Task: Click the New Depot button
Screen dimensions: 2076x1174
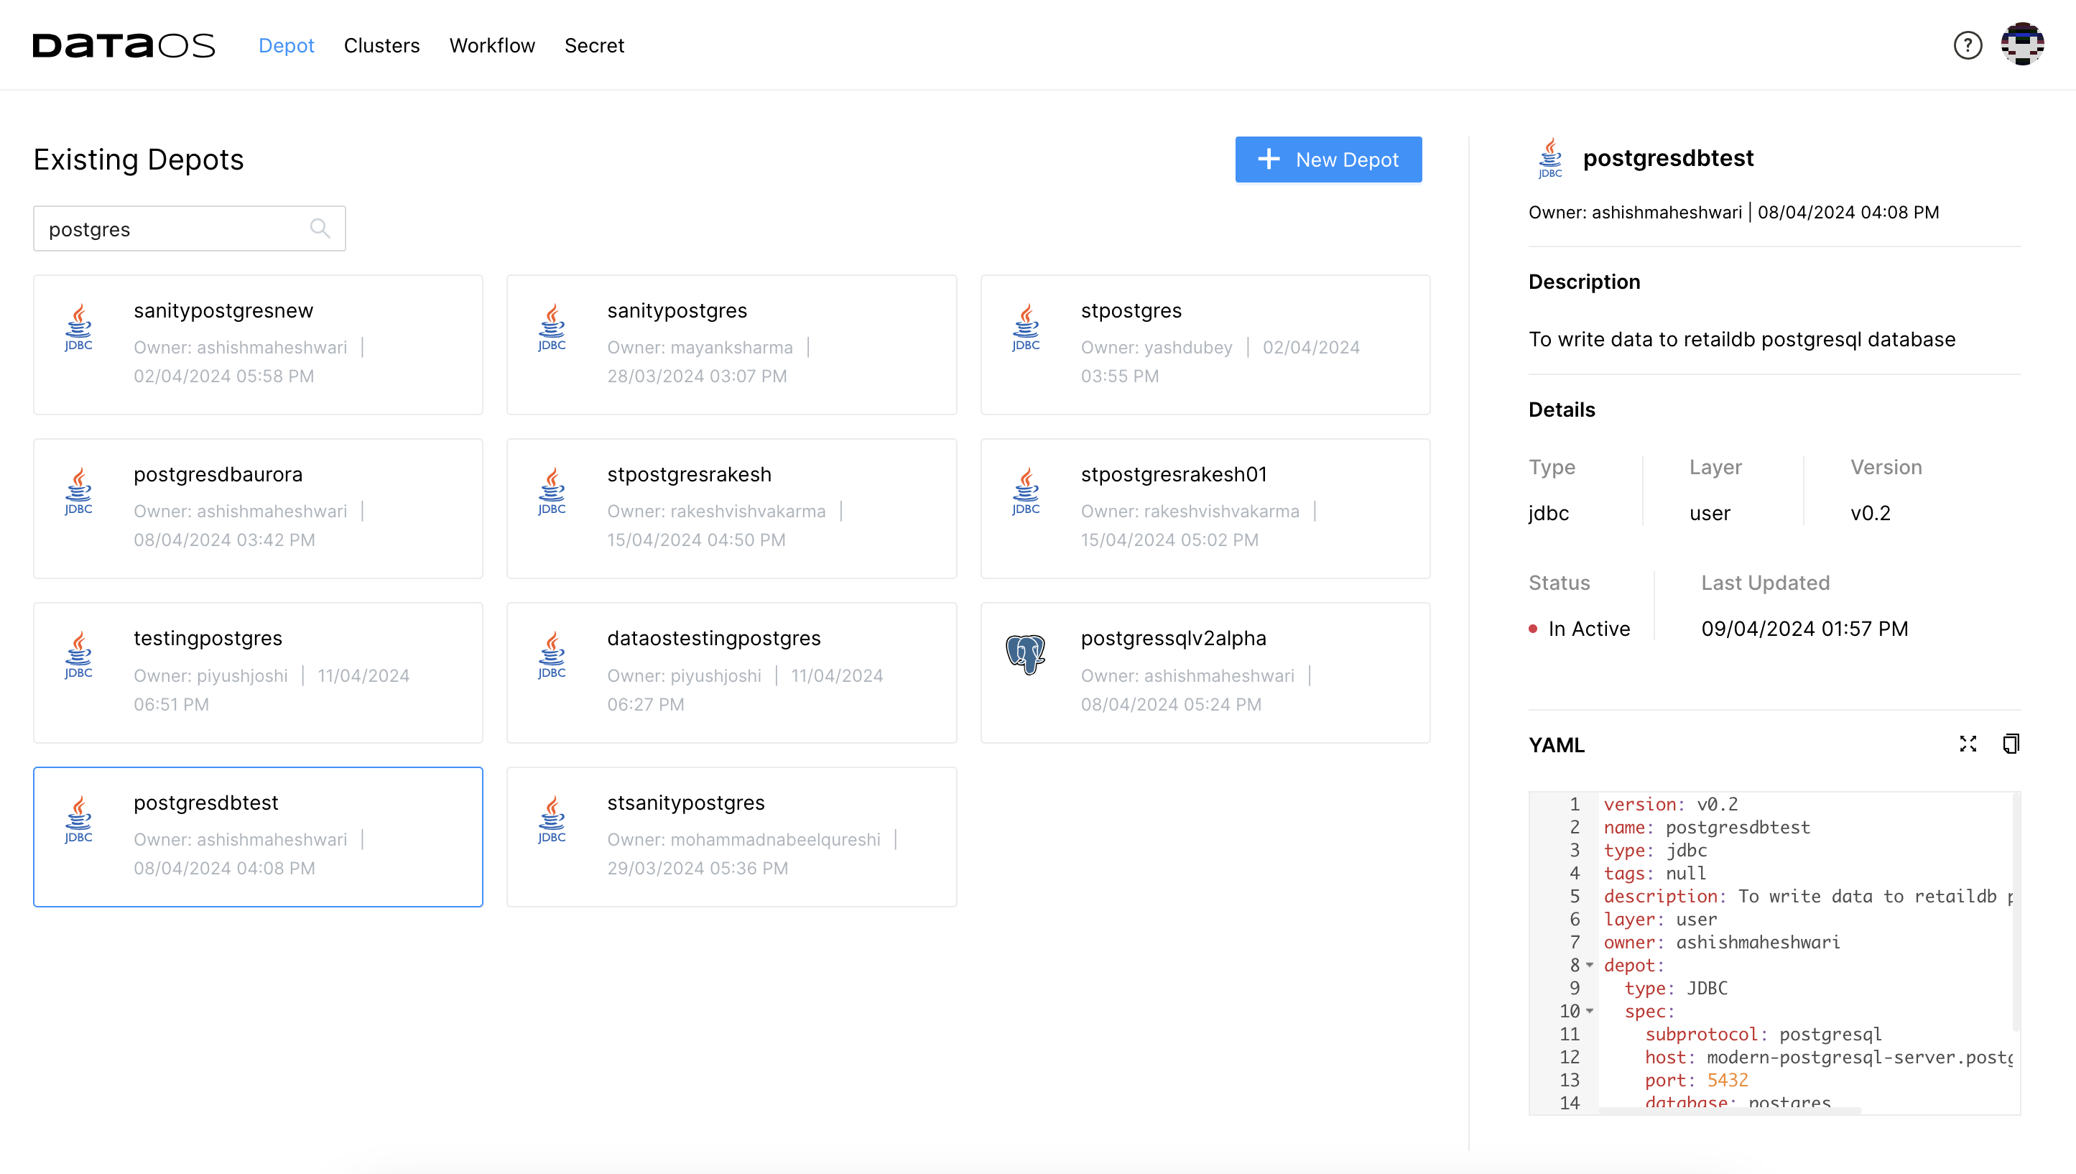Action: [1328, 159]
